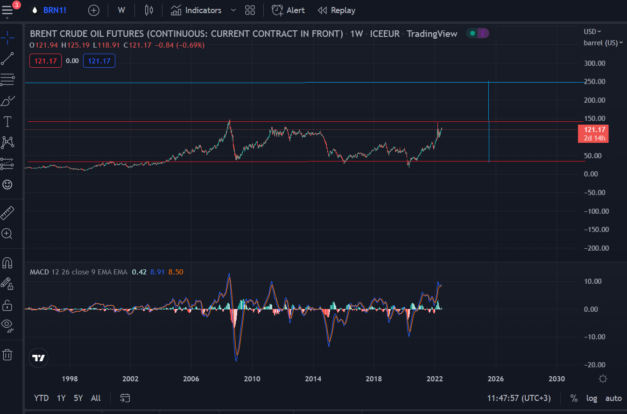Select the YTD date range
The width and height of the screenshot is (627, 414).
41,398
